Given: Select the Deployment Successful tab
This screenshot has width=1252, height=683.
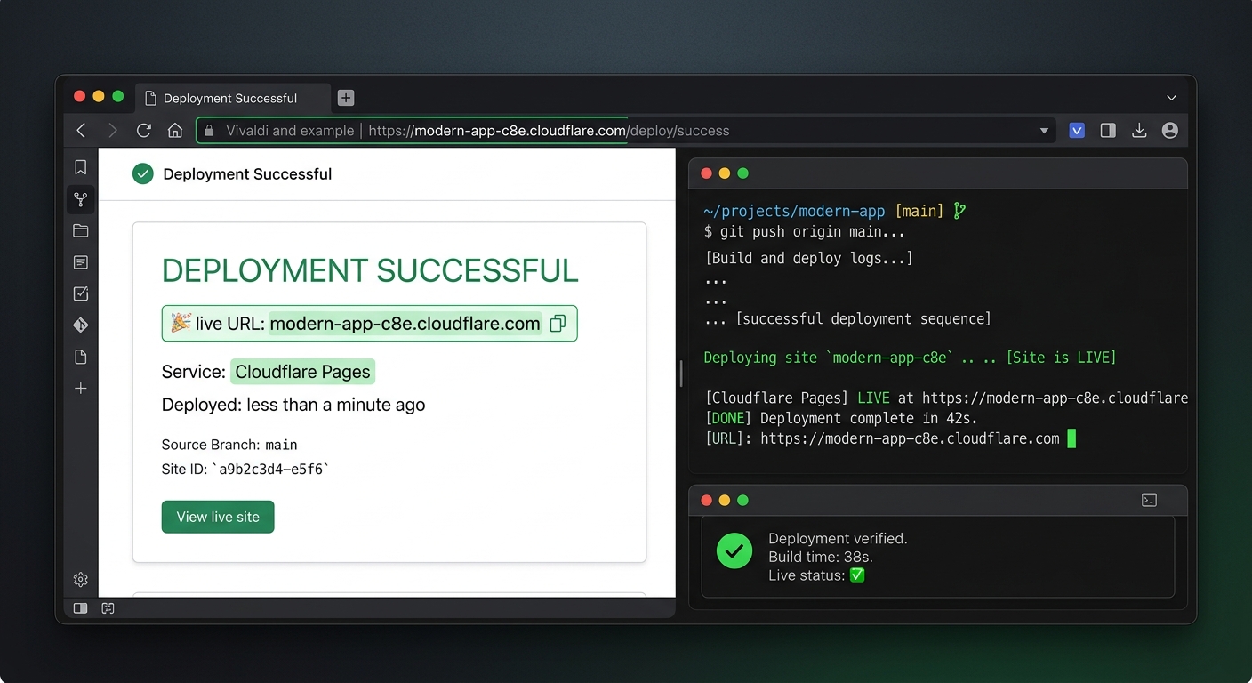Looking at the screenshot, I should [233, 98].
